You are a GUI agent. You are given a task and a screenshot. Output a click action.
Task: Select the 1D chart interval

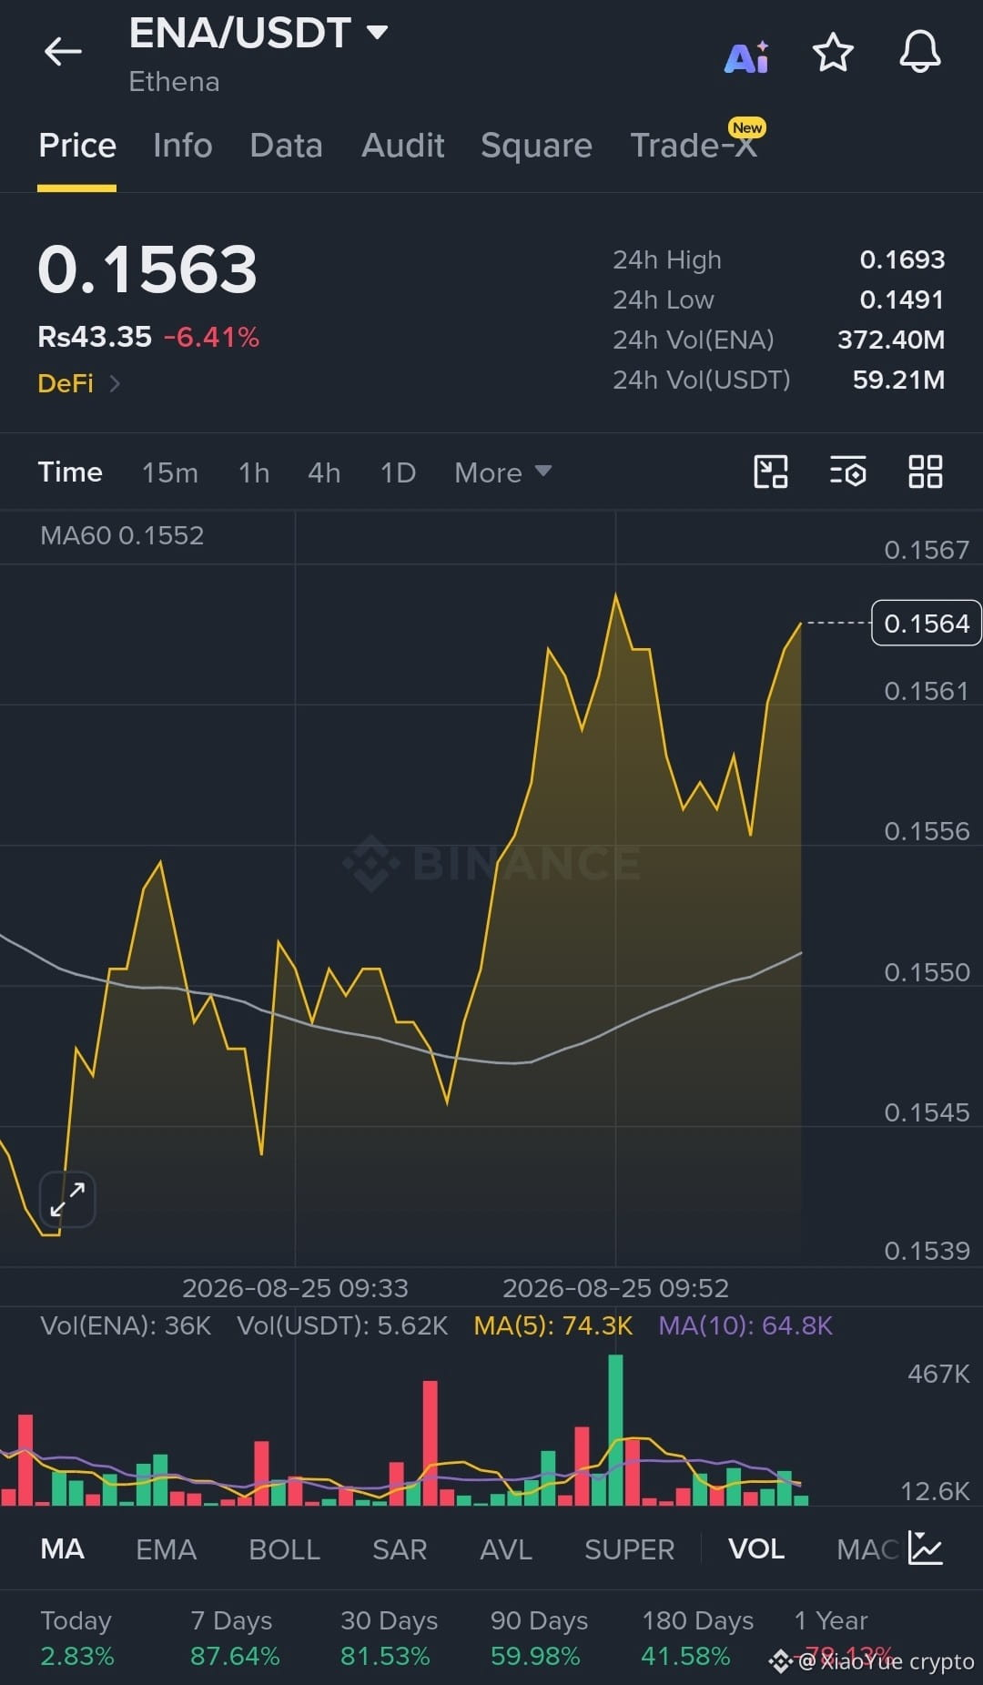398,472
